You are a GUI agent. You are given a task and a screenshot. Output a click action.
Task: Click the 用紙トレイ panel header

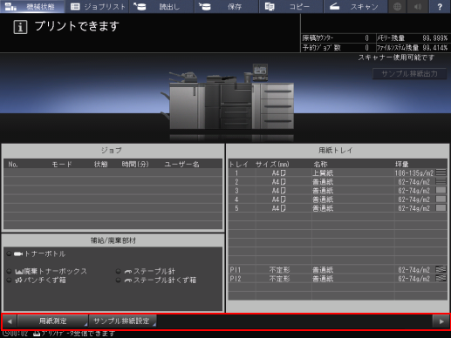pos(338,151)
